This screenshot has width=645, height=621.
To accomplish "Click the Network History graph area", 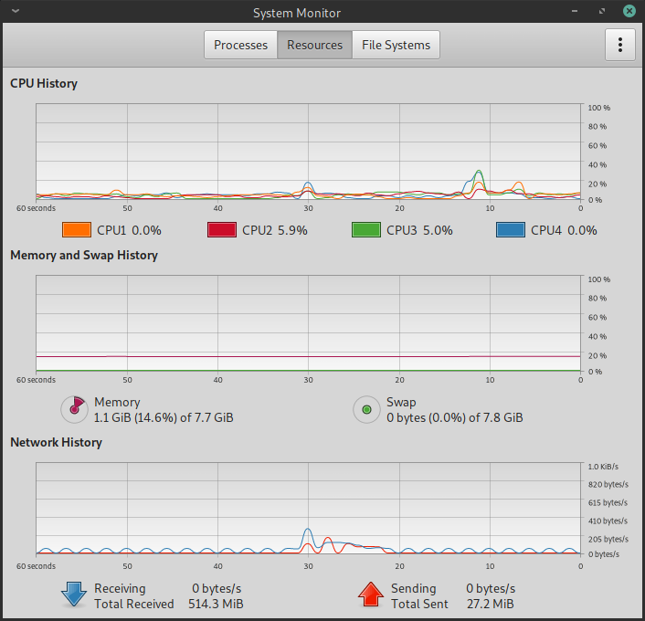I will click(308, 509).
